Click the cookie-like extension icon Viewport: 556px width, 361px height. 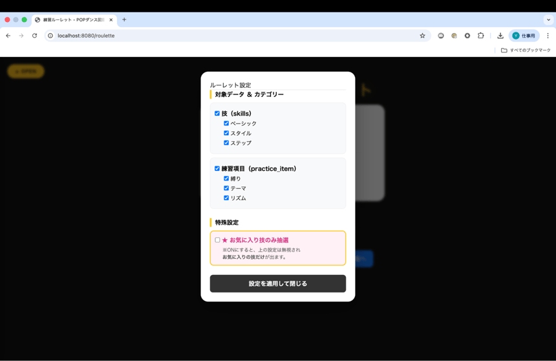(454, 36)
